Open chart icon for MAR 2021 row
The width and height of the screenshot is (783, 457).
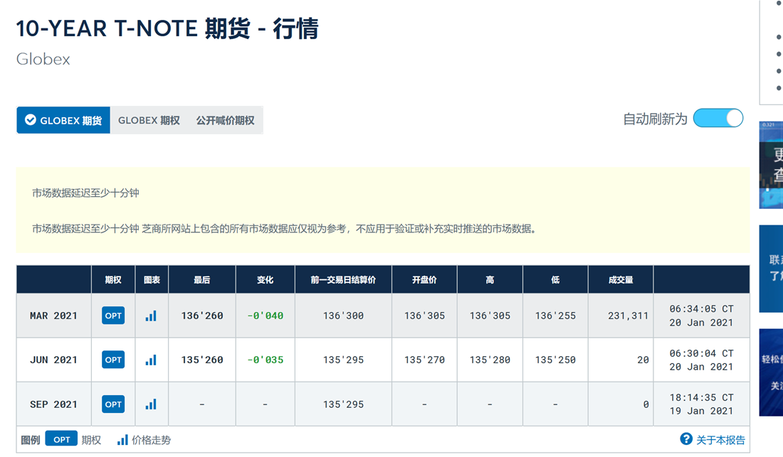click(151, 316)
